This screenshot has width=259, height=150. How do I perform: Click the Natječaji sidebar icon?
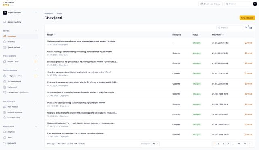click(x=4, y=42)
